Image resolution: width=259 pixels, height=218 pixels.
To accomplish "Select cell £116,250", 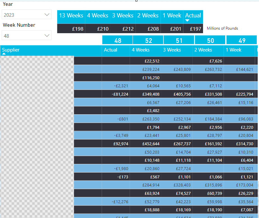I will 151,78.
